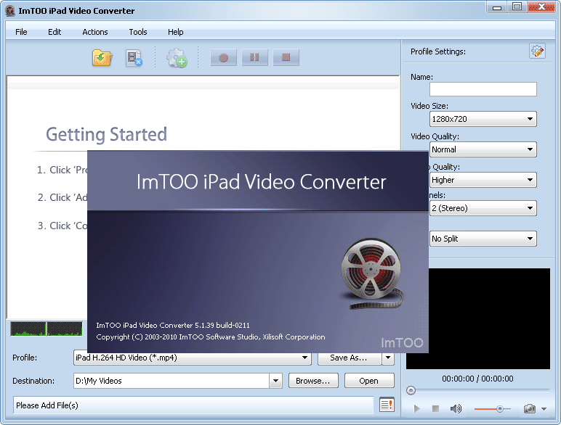561x425 pixels.
Task: Open the Help menu
Action: [175, 32]
